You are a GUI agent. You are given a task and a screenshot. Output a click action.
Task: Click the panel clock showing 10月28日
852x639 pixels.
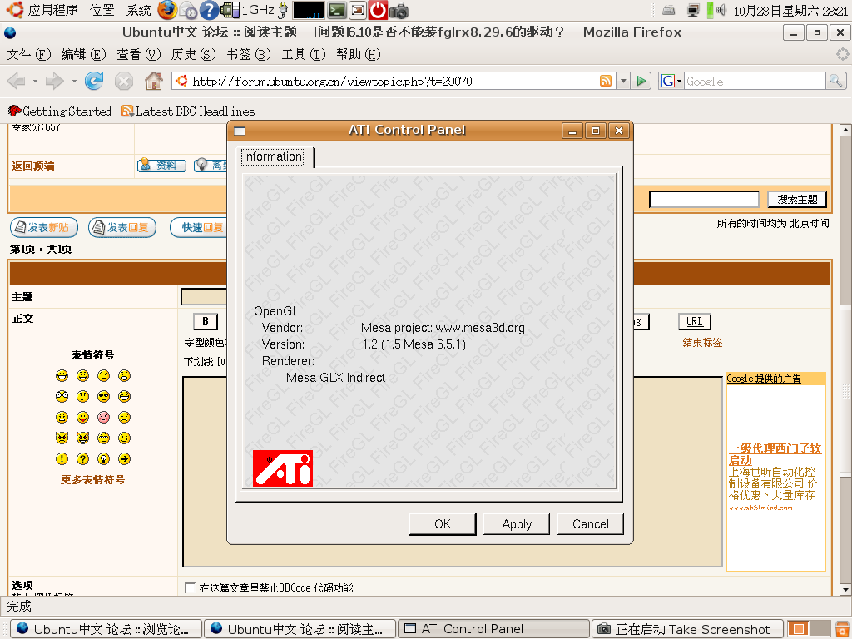pos(790,10)
